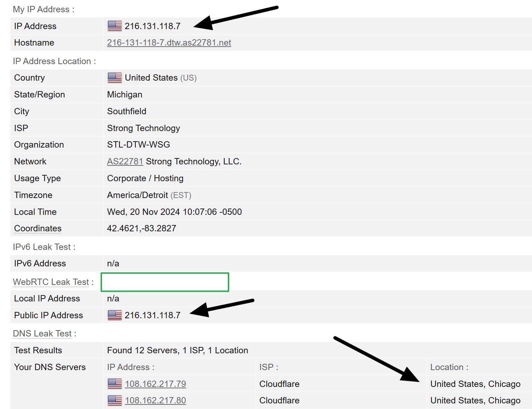
Task: Open the WebRTC Leak Test link
Action: point(51,282)
